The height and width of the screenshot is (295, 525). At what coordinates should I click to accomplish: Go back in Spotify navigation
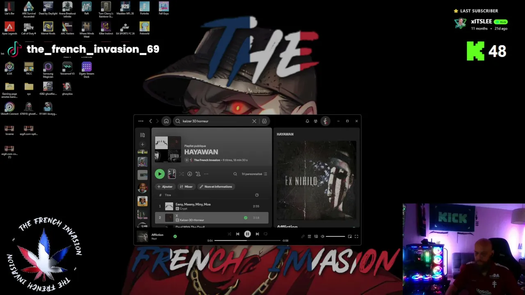tap(151, 121)
